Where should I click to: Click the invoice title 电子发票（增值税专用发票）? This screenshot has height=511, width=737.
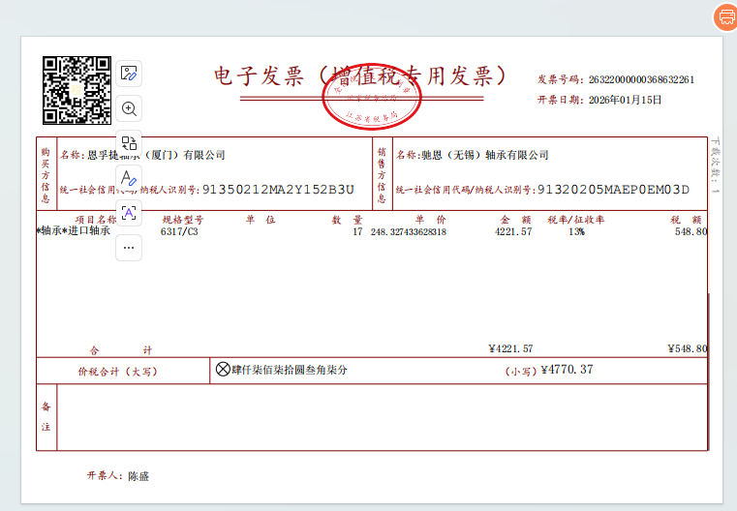(360, 76)
